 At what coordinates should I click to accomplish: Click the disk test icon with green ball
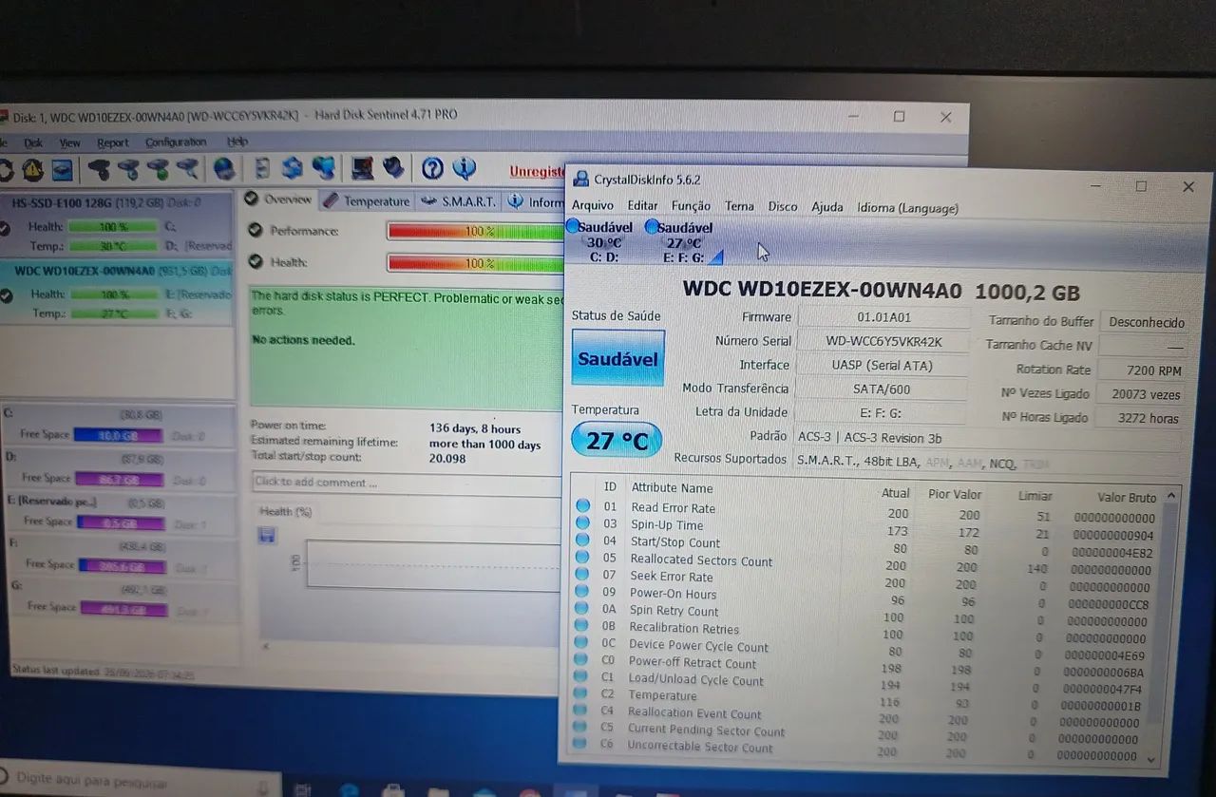pyautogui.click(x=158, y=170)
